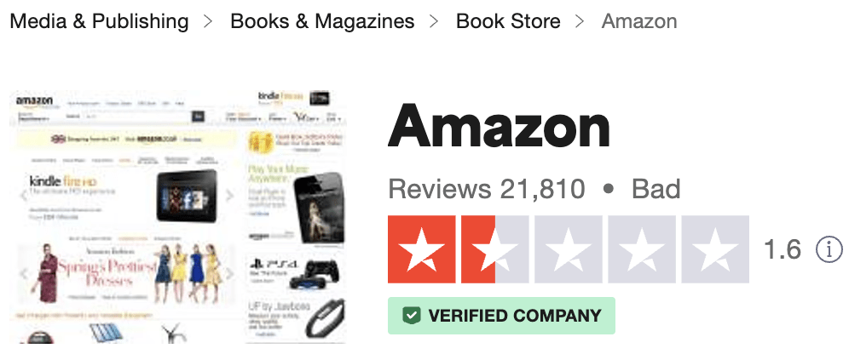
Task: Click the rating info icon beside 1.6
Action: tap(829, 249)
